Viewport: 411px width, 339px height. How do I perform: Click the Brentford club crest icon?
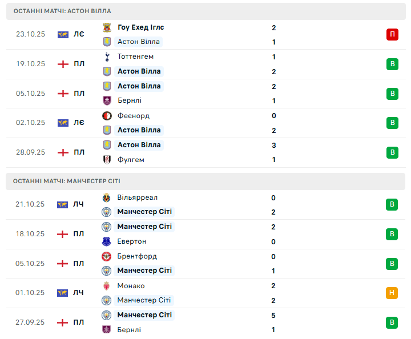[x=106, y=256]
